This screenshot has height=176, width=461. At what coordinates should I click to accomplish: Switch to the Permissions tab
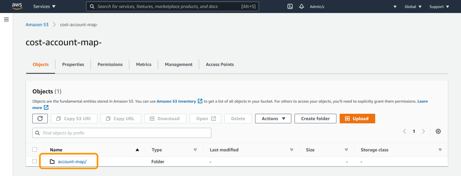point(110,64)
